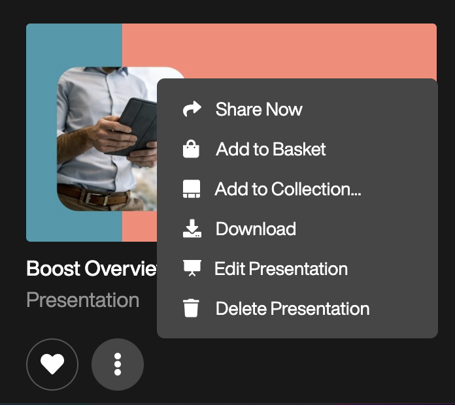
Task: Toggle the heart favorite button
Action: click(x=52, y=364)
